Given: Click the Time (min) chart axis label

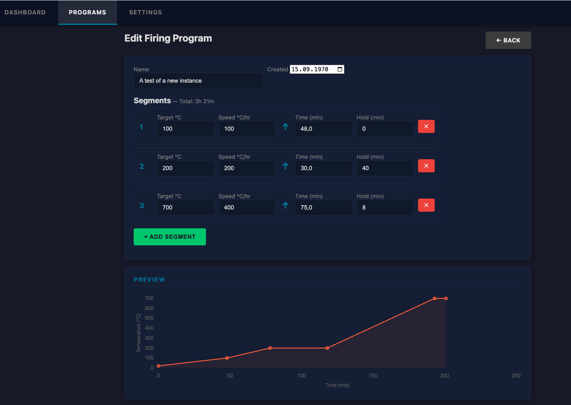Looking at the screenshot, I should [x=337, y=385].
